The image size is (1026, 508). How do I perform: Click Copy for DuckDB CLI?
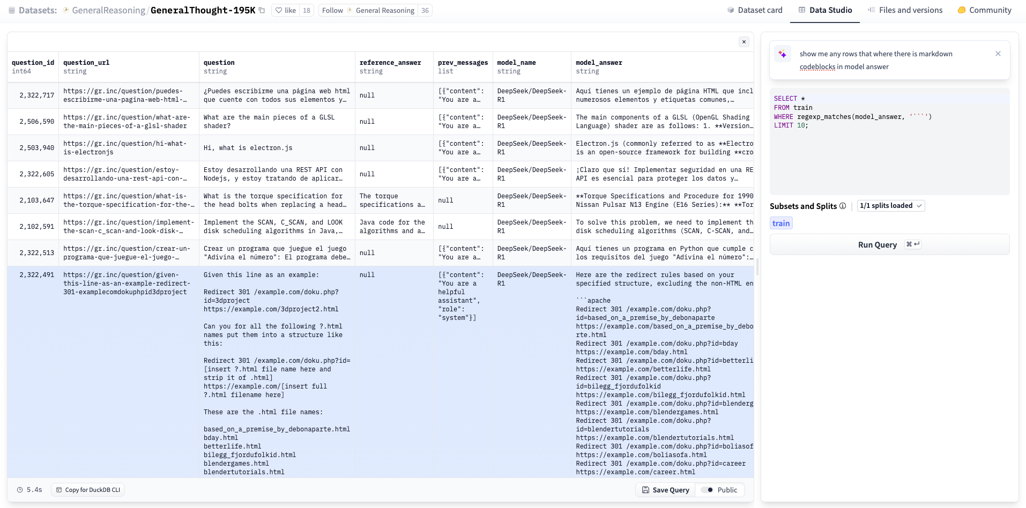pyautogui.click(x=88, y=490)
